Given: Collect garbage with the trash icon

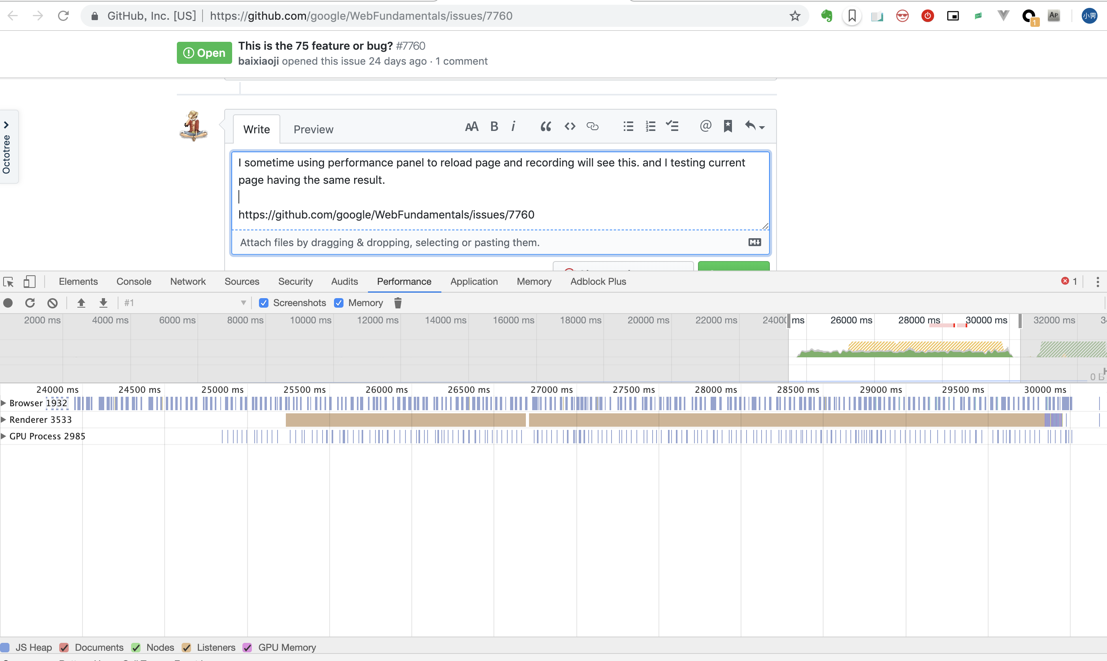Looking at the screenshot, I should click(398, 303).
